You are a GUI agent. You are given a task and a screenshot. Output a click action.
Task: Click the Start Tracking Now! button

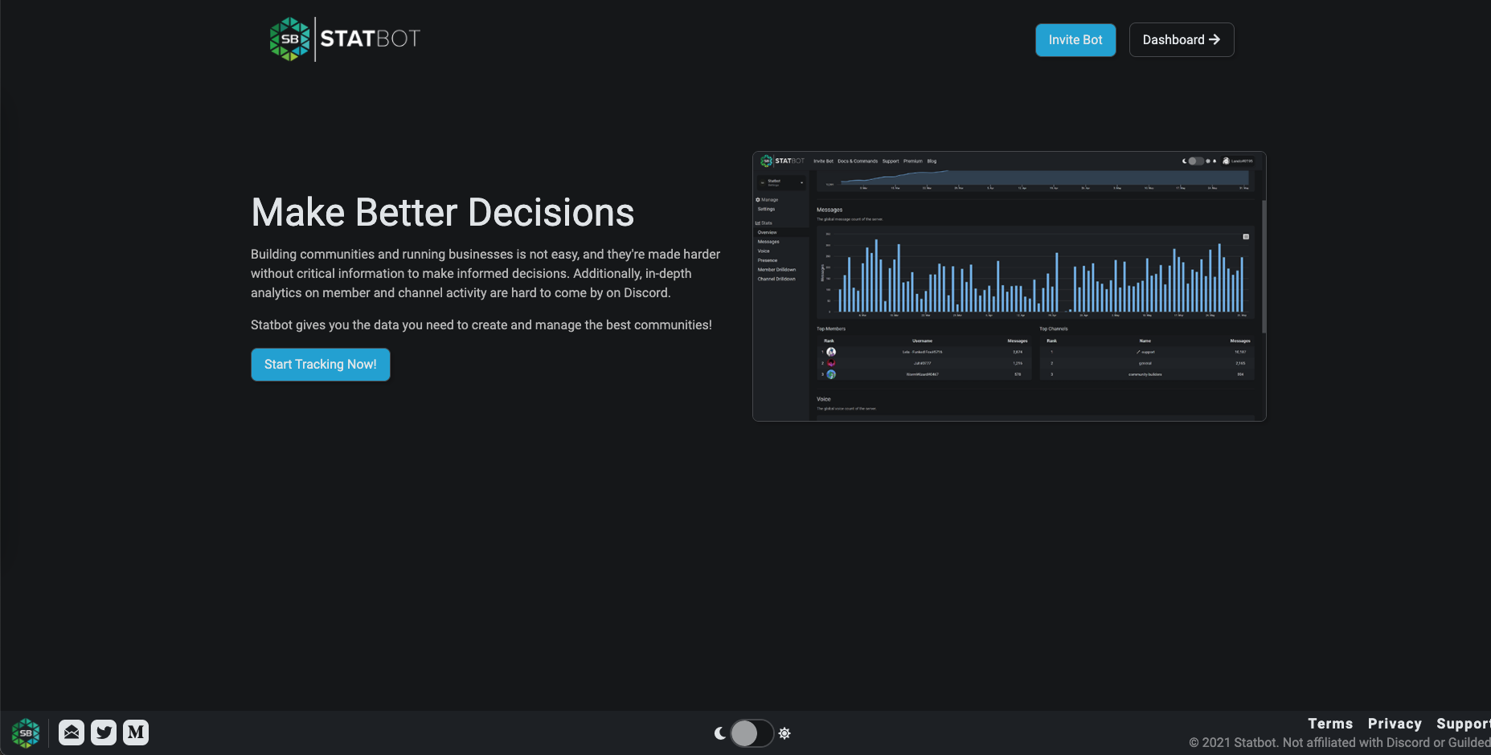321,365
